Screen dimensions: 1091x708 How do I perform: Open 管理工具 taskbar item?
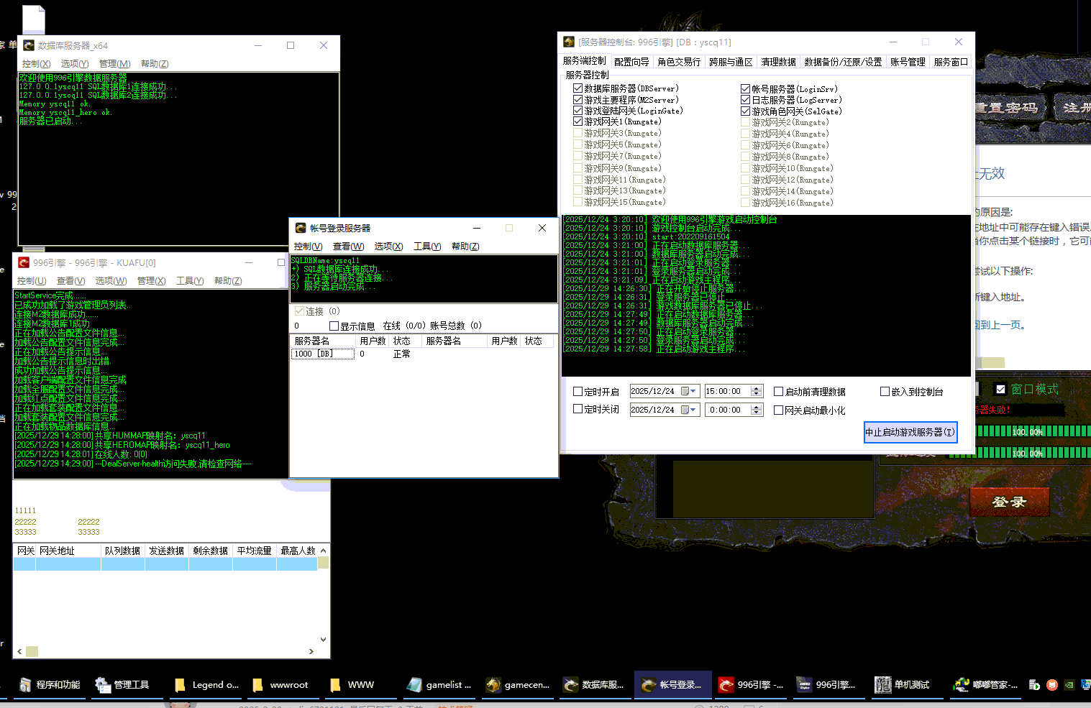point(122,684)
